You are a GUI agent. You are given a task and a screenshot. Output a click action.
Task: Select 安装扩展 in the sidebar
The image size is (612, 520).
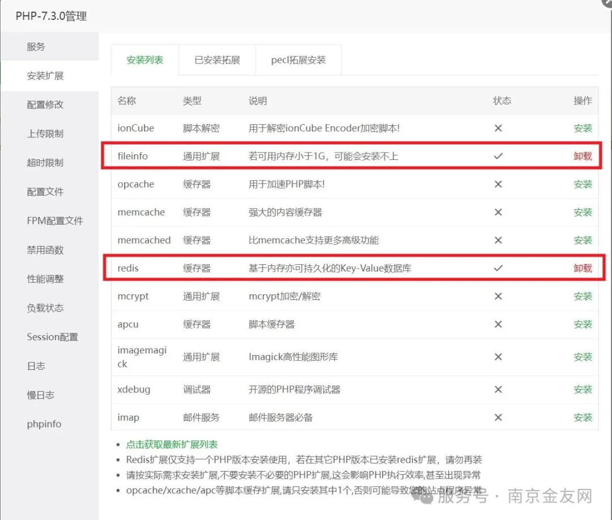[x=49, y=75]
